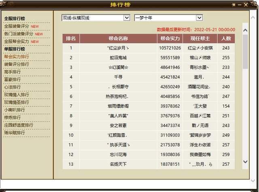Select guild name ☆幻溪閣☆
This screenshot has width=259, height=192.
(118, 68)
